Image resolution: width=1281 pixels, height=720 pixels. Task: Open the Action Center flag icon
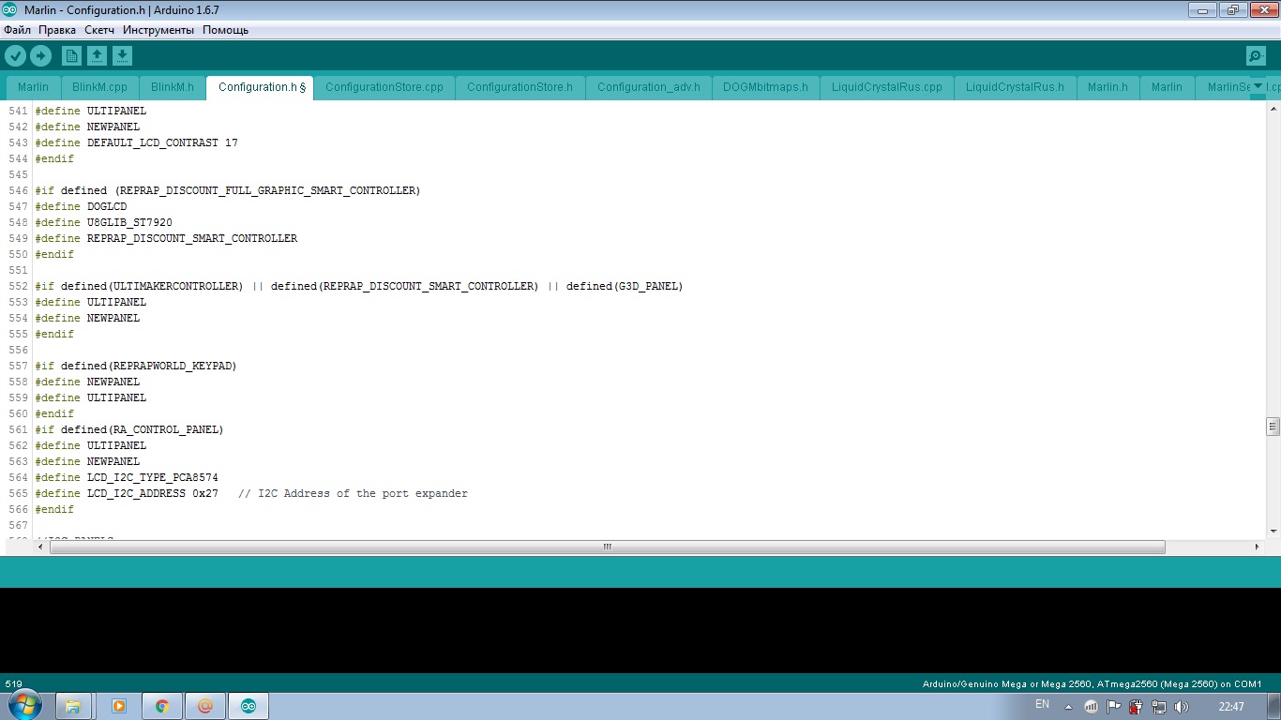[x=1113, y=706]
